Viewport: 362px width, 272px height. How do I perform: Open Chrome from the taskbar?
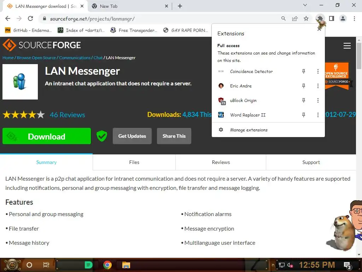(107, 265)
